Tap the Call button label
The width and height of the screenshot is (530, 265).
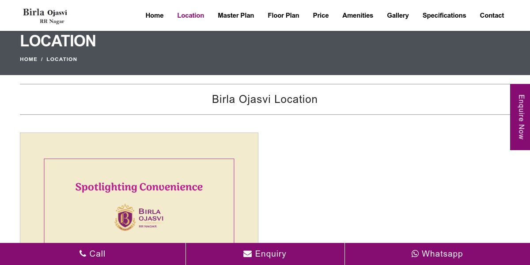[x=97, y=254]
